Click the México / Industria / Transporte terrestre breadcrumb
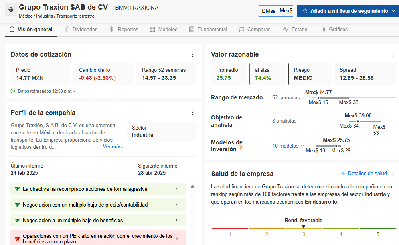Image resolution: width=399 pixels, height=245 pixels. [57, 16]
